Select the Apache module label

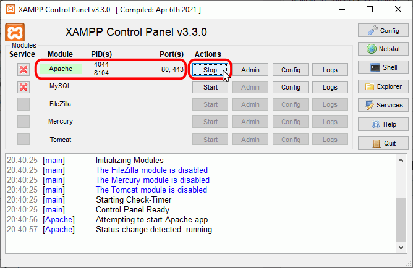pyautogui.click(x=61, y=69)
